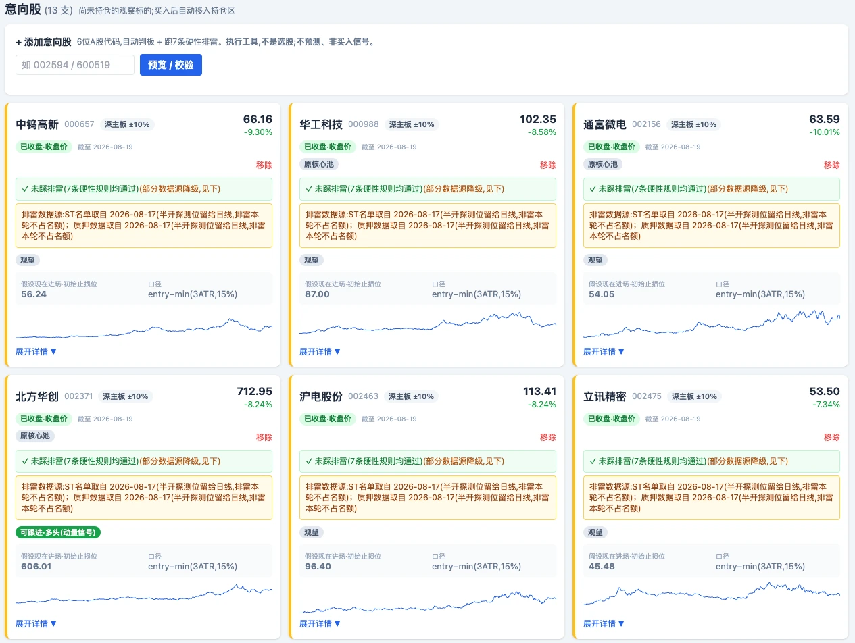Image resolution: width=855 pixels, height=643 pixels.
Task: Click the 原核心池 tag on 通富微电
Action: (603, 164)
